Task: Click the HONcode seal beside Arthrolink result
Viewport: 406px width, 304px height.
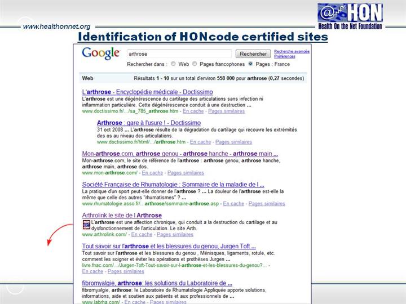Action: (86, 225)
